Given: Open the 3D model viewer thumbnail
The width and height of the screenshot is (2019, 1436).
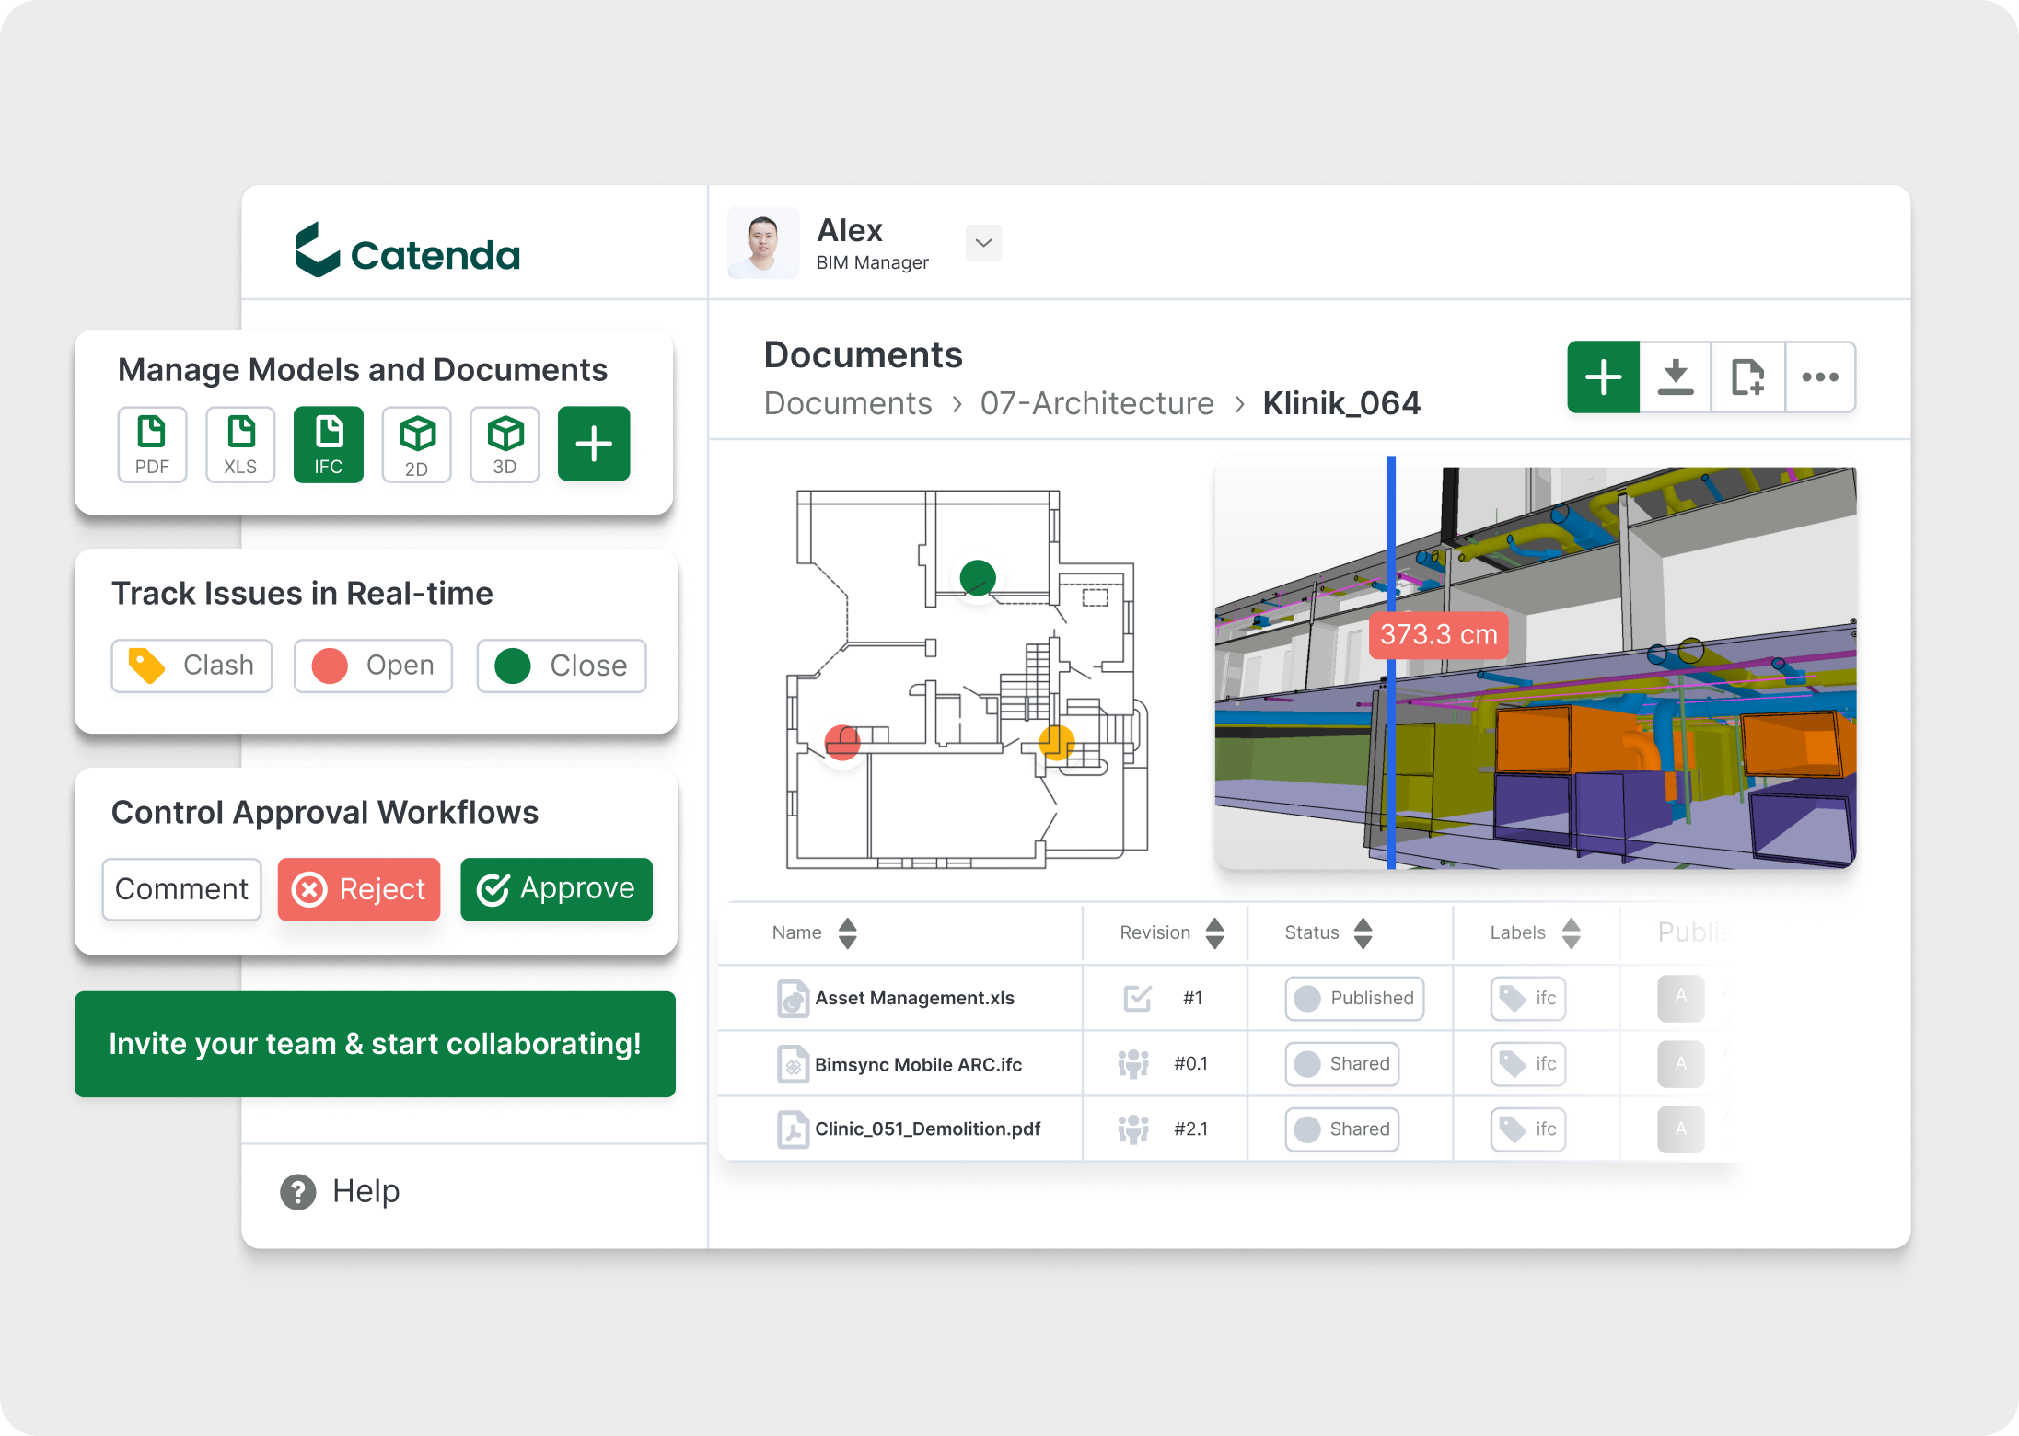Looking at the screenshot, I should 1535,667.
